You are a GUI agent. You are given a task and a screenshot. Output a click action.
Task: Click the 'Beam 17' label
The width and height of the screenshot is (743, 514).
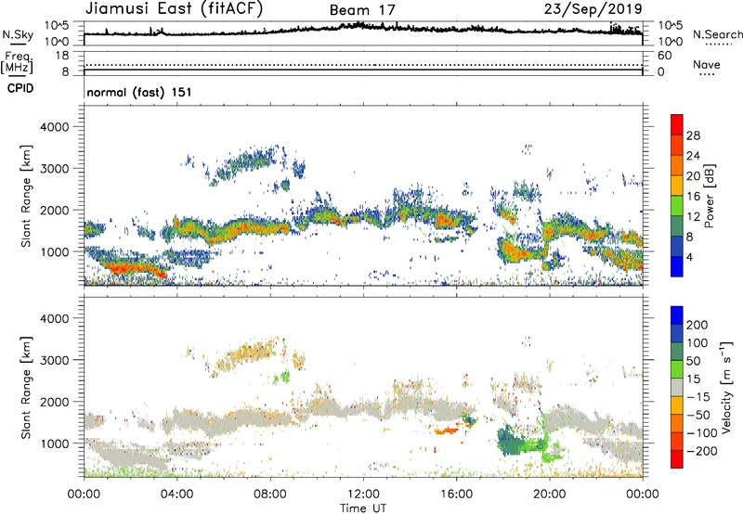click(x=362, y=10)
